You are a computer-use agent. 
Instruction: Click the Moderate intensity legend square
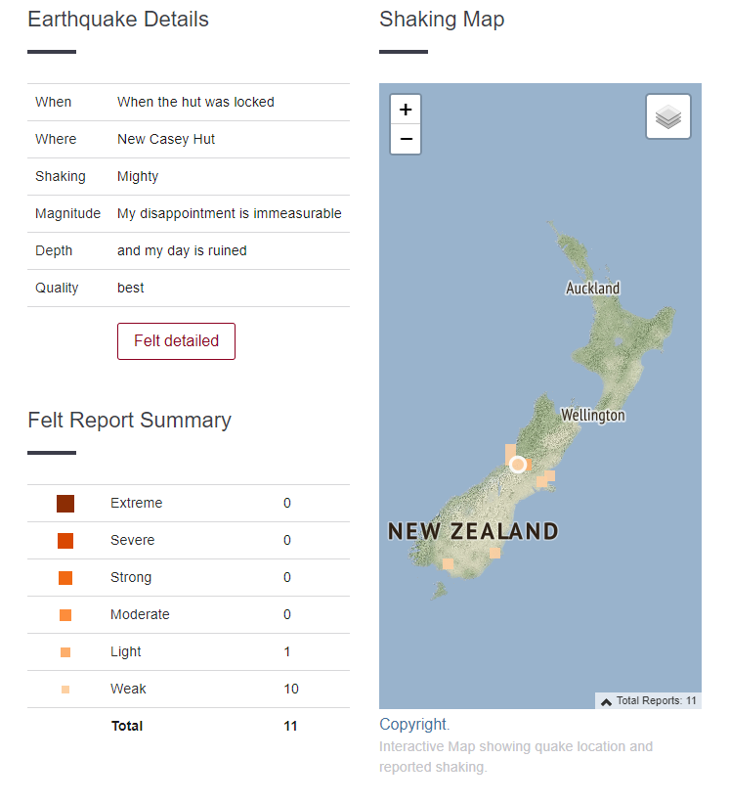tap(65, 615)
